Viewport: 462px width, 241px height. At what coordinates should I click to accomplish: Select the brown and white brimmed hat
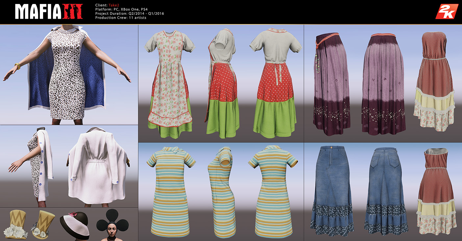tap(75, 225)
